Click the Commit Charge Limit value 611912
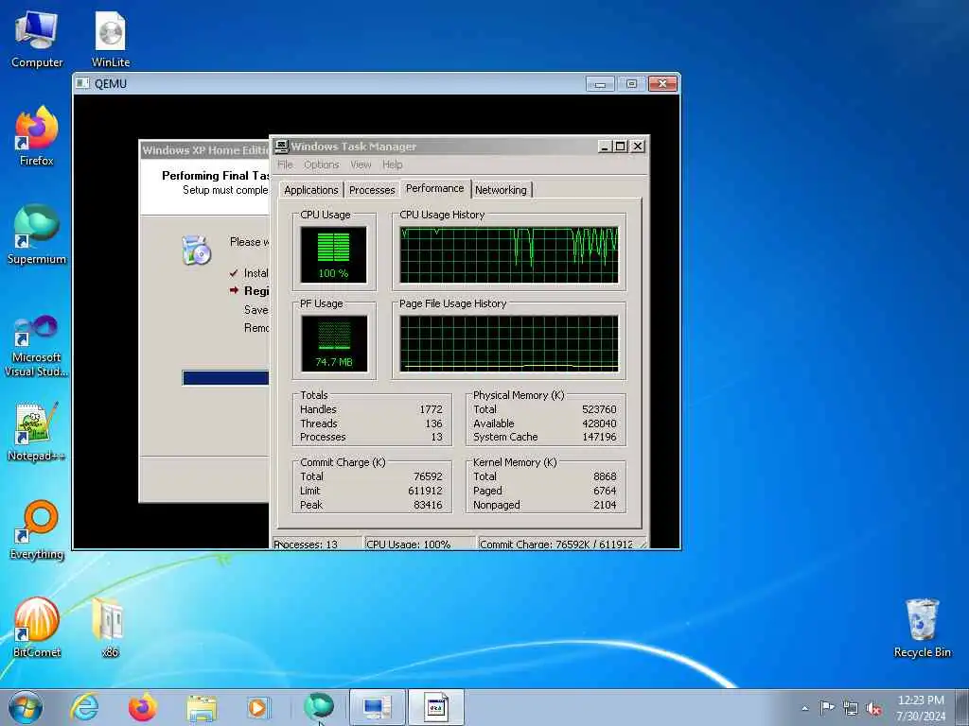The width and height of the screenshot is (969, 726). tap(425, 491)
